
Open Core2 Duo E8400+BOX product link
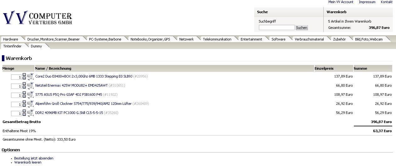point(84,76)
